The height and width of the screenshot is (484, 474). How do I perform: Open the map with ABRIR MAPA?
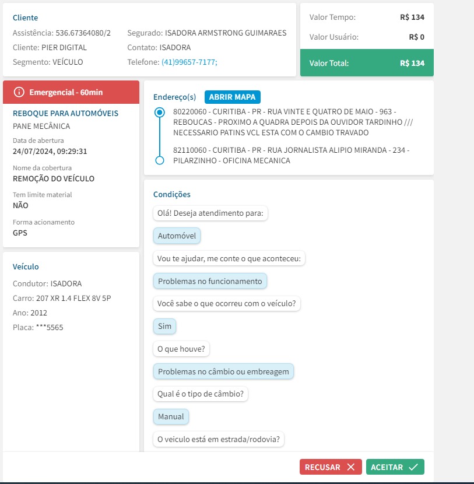[x=233, y=97]
